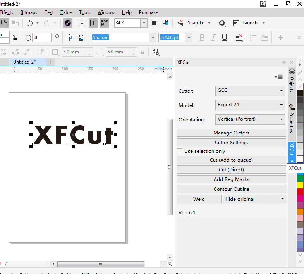Click the Search content icon
304x274 pixels.
[x=68, y=23]
